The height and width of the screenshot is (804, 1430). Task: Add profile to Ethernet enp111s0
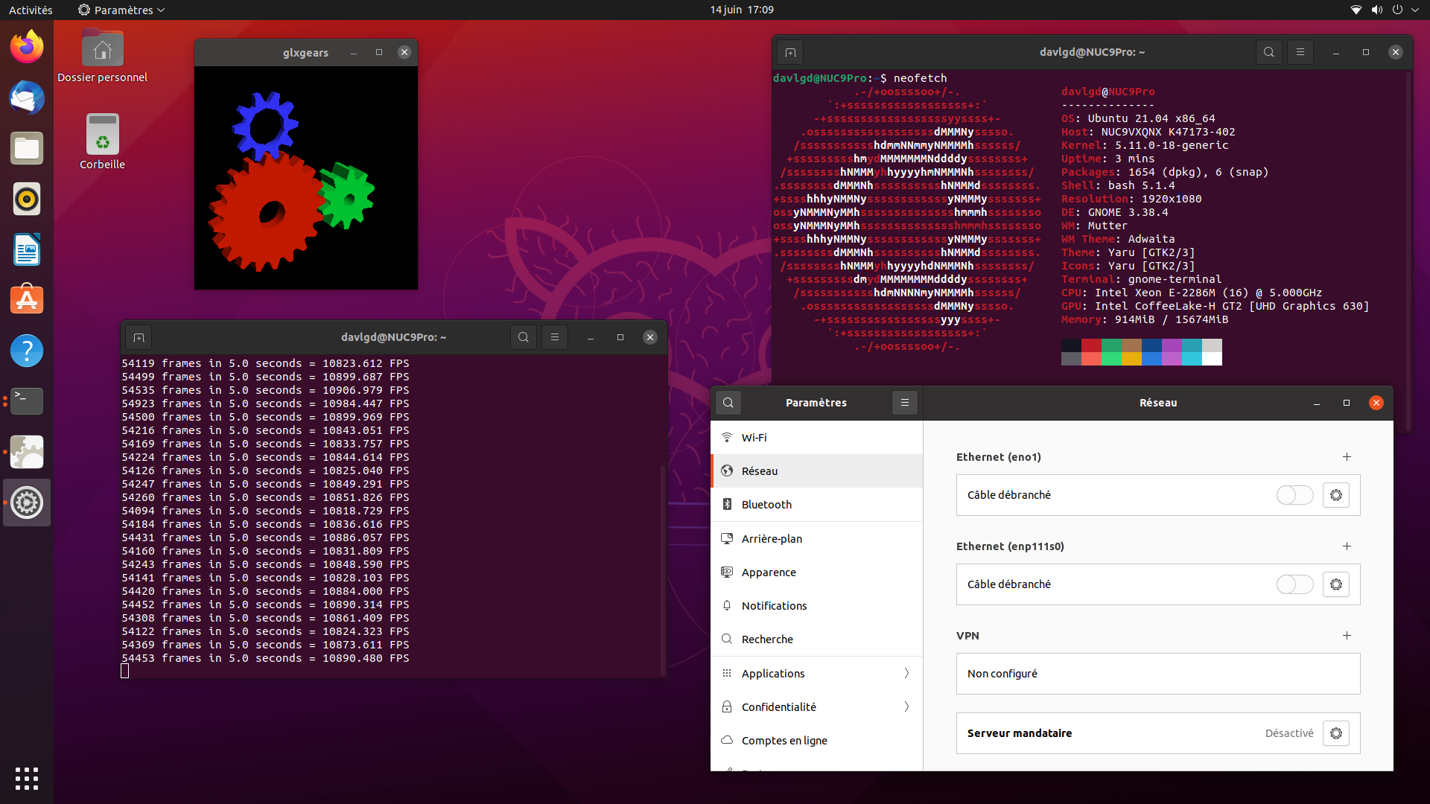pos(1347,546)
